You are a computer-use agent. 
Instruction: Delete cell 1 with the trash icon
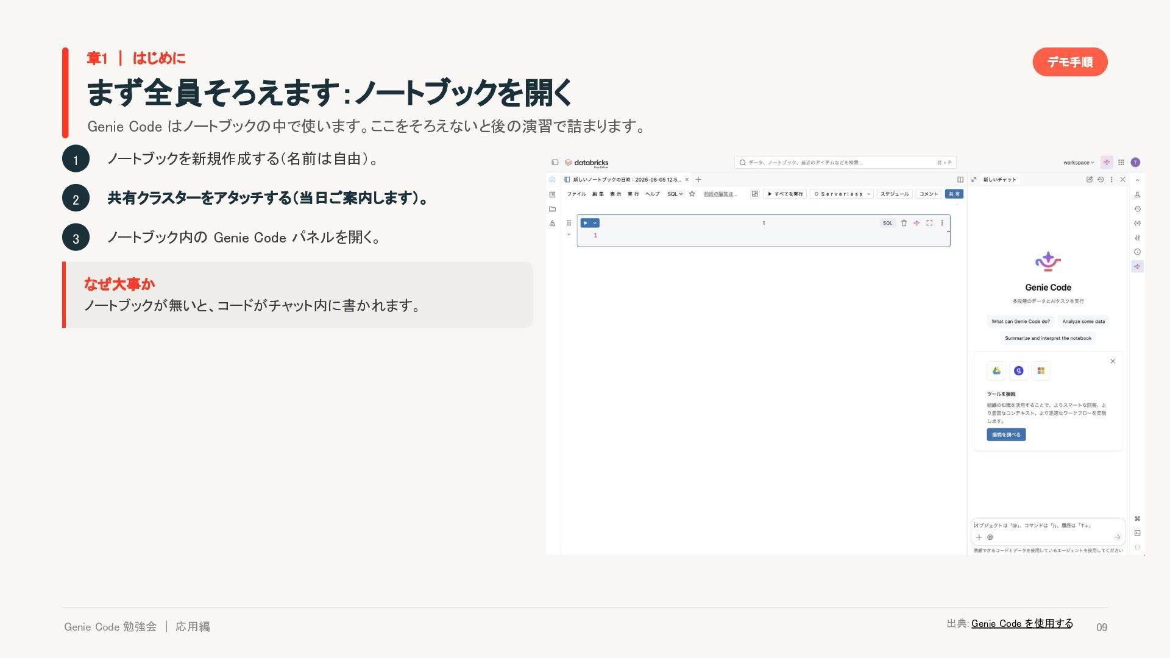904,223
